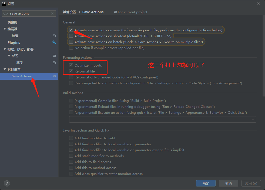
Task: Collapse the 编辑器 tree section
Action: pos(5,29)
